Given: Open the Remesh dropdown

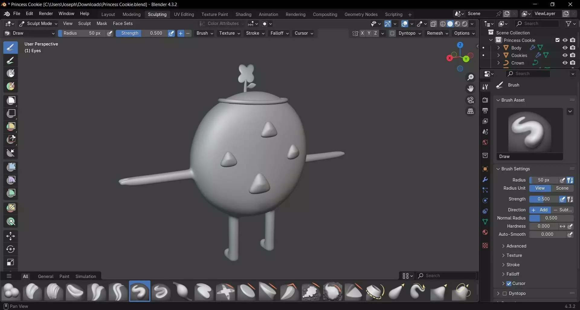Looking at the screenshot, I should (x=437, y=33).
